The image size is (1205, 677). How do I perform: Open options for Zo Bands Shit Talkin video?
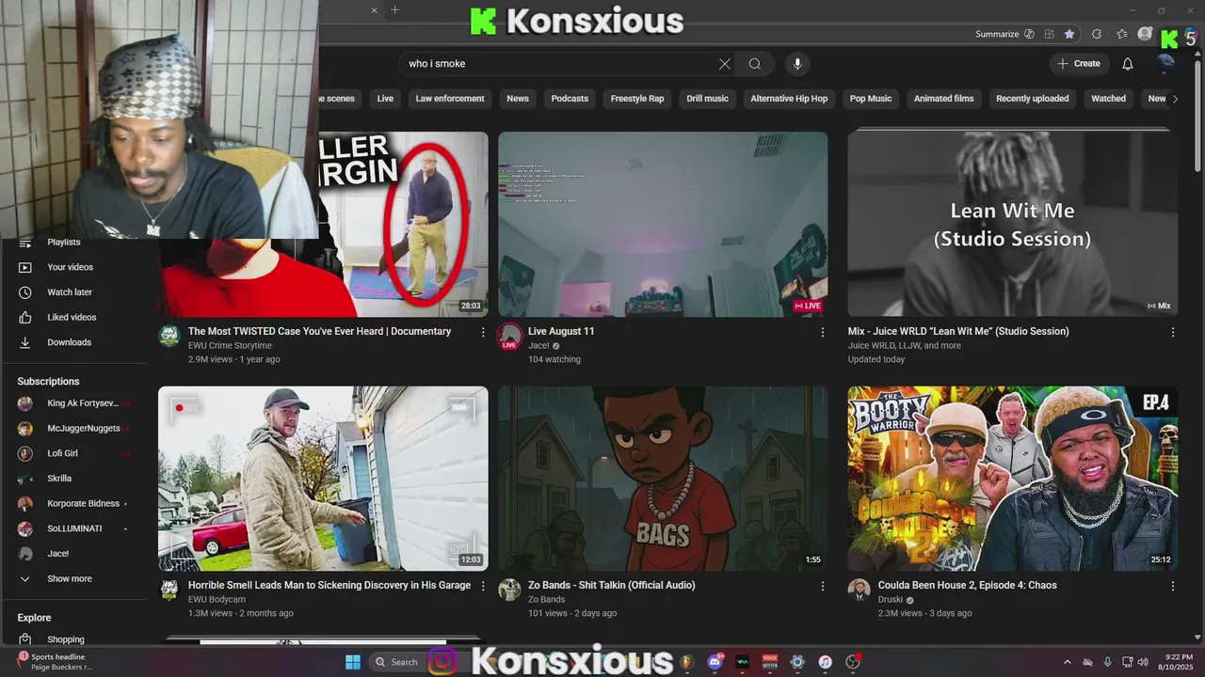(823, 586)
